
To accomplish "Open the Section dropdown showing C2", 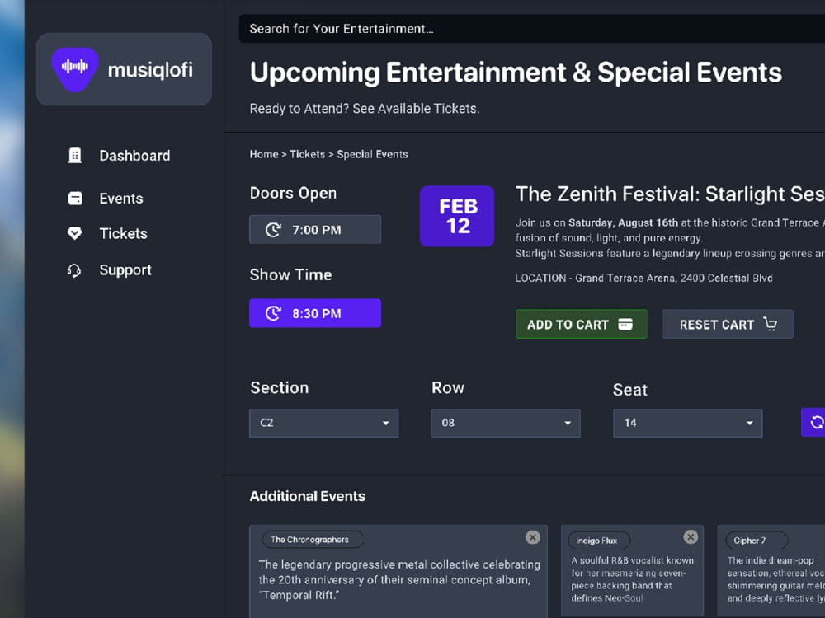I will [323, 423].
